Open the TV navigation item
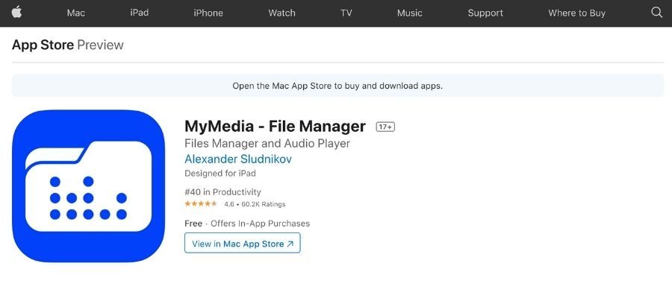The width and height of the screenshot is (672, 298). [x=346, y=13]
